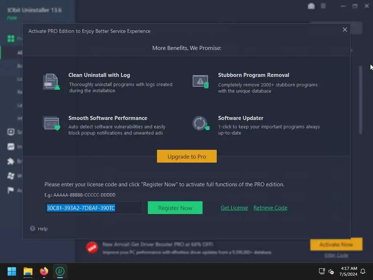
Task: Click IObit Uninstaller taskbar icon
Action: click(60, 271)
